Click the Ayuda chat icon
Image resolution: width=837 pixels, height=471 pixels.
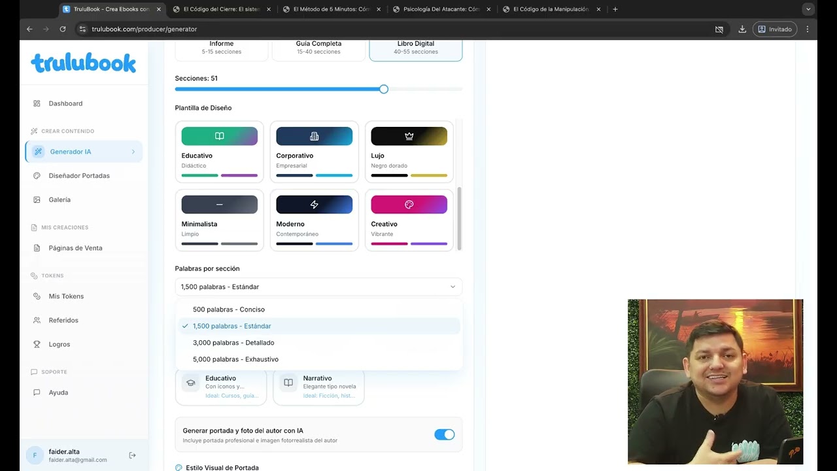tap(37, 392)
